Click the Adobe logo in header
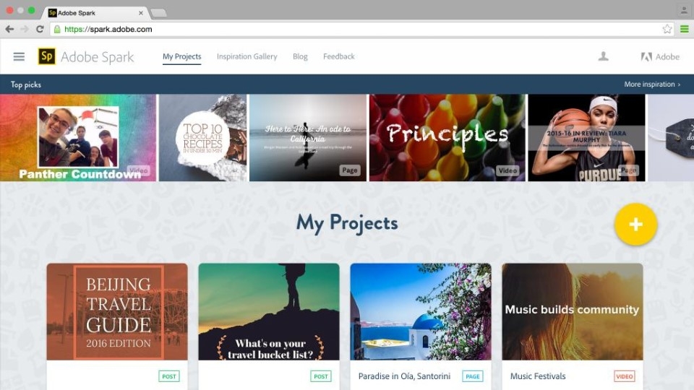 [x=660, y=56]
